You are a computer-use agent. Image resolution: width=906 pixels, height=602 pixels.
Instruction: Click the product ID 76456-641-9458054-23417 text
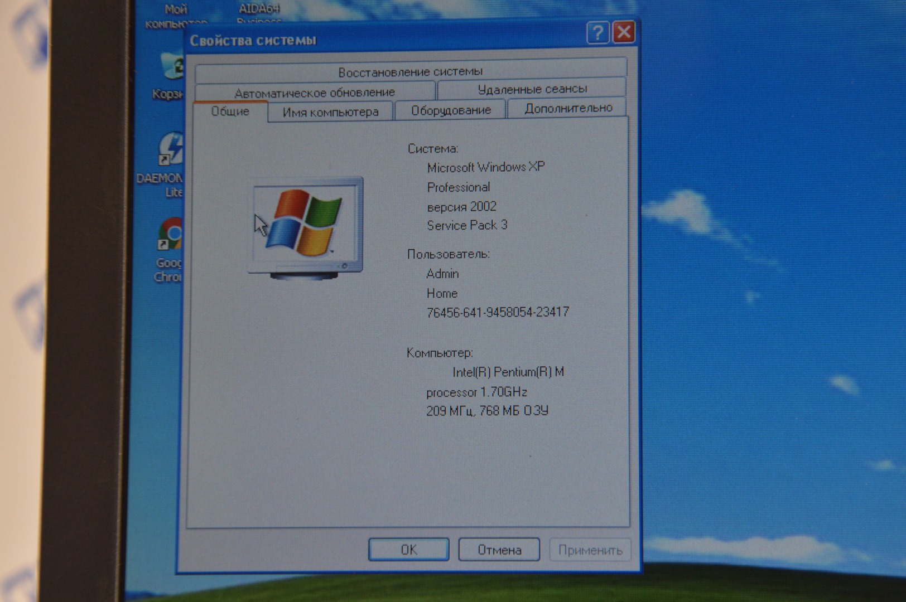tap(498, 312)
